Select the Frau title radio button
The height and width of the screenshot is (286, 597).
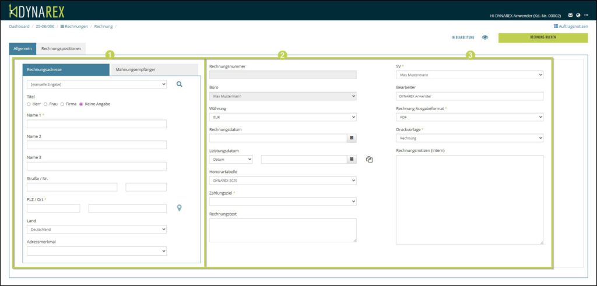pyautogui.click(x=45, y=104)
